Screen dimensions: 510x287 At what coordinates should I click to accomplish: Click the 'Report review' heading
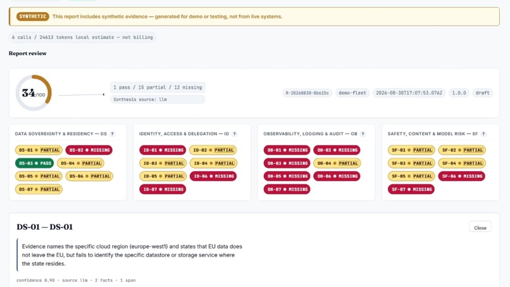(28, 53)
